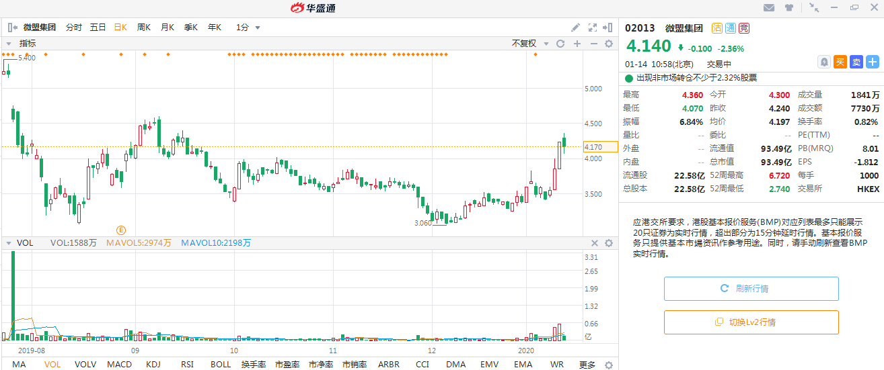Set price alert bell icon
884x370 pixels.
824,62
